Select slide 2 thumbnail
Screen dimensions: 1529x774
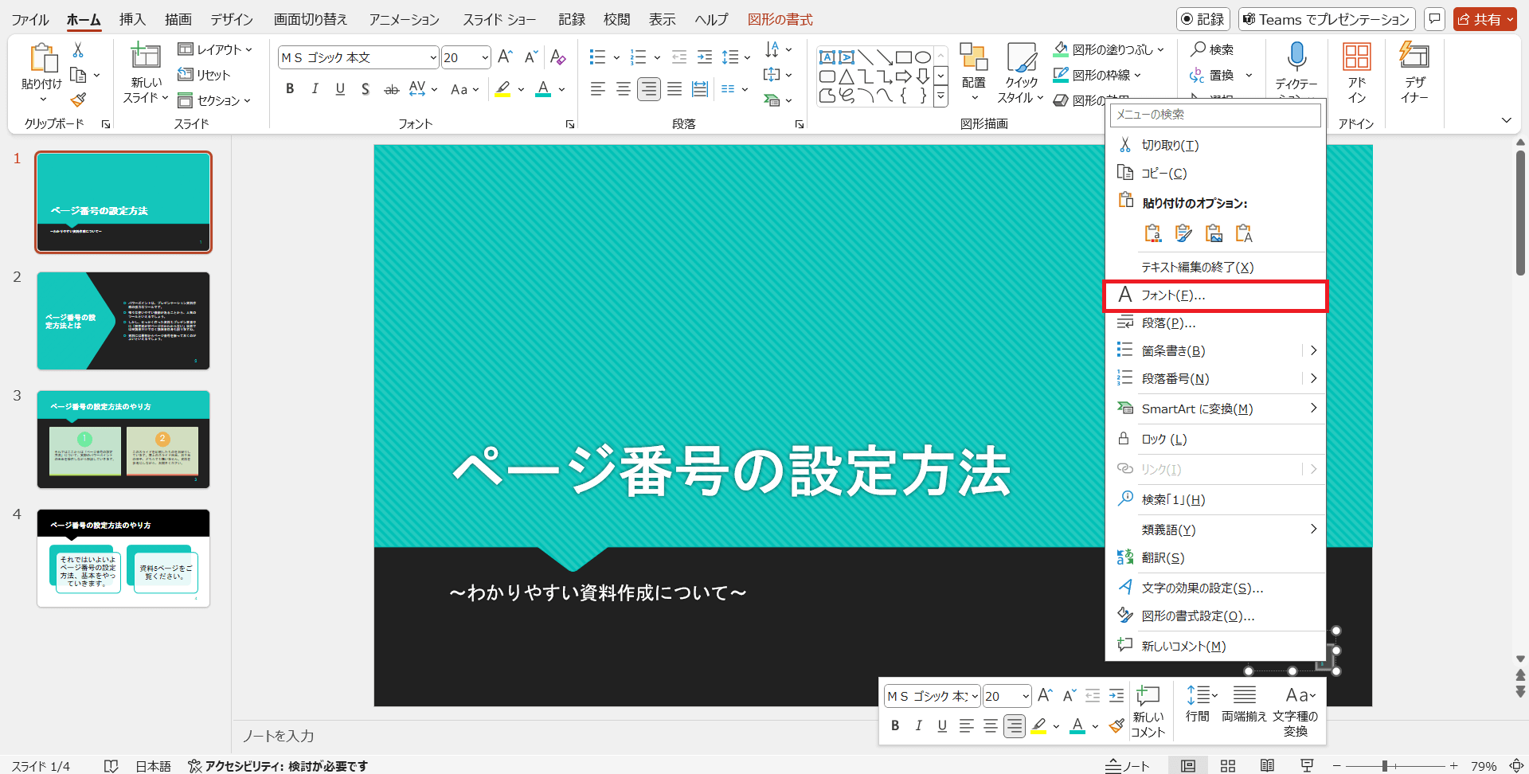(x=123, y=321)
